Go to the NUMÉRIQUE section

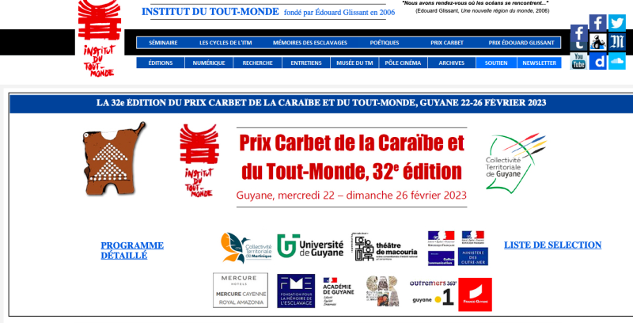pos(209,63)
